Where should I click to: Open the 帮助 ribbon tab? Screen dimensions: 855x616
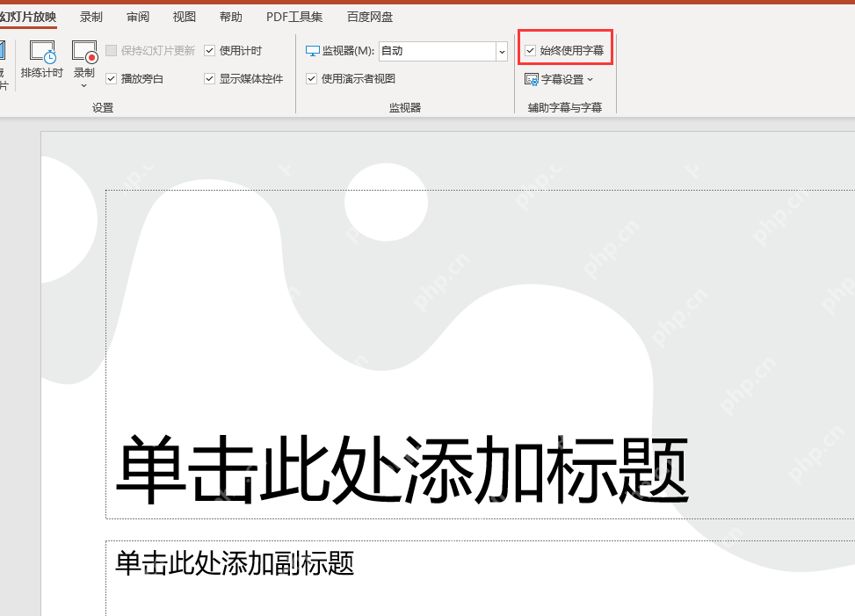point(230,17)
